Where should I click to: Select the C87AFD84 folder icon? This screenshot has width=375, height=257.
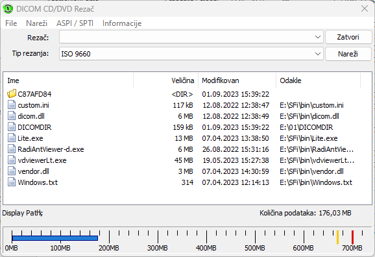pos(12,94)
